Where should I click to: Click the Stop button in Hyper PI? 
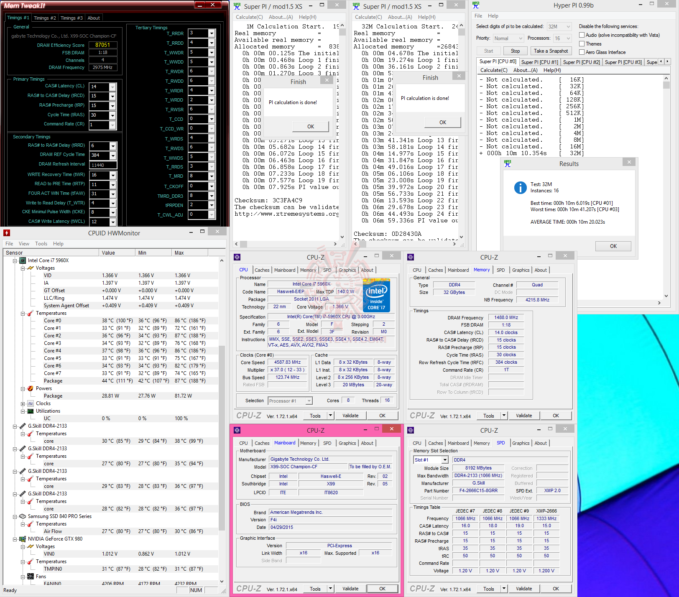pyautogui.click(x=515, y=51)
